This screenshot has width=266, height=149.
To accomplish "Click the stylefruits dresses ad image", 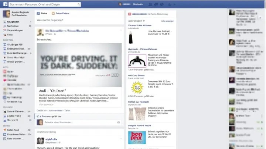I will point(137,114).
